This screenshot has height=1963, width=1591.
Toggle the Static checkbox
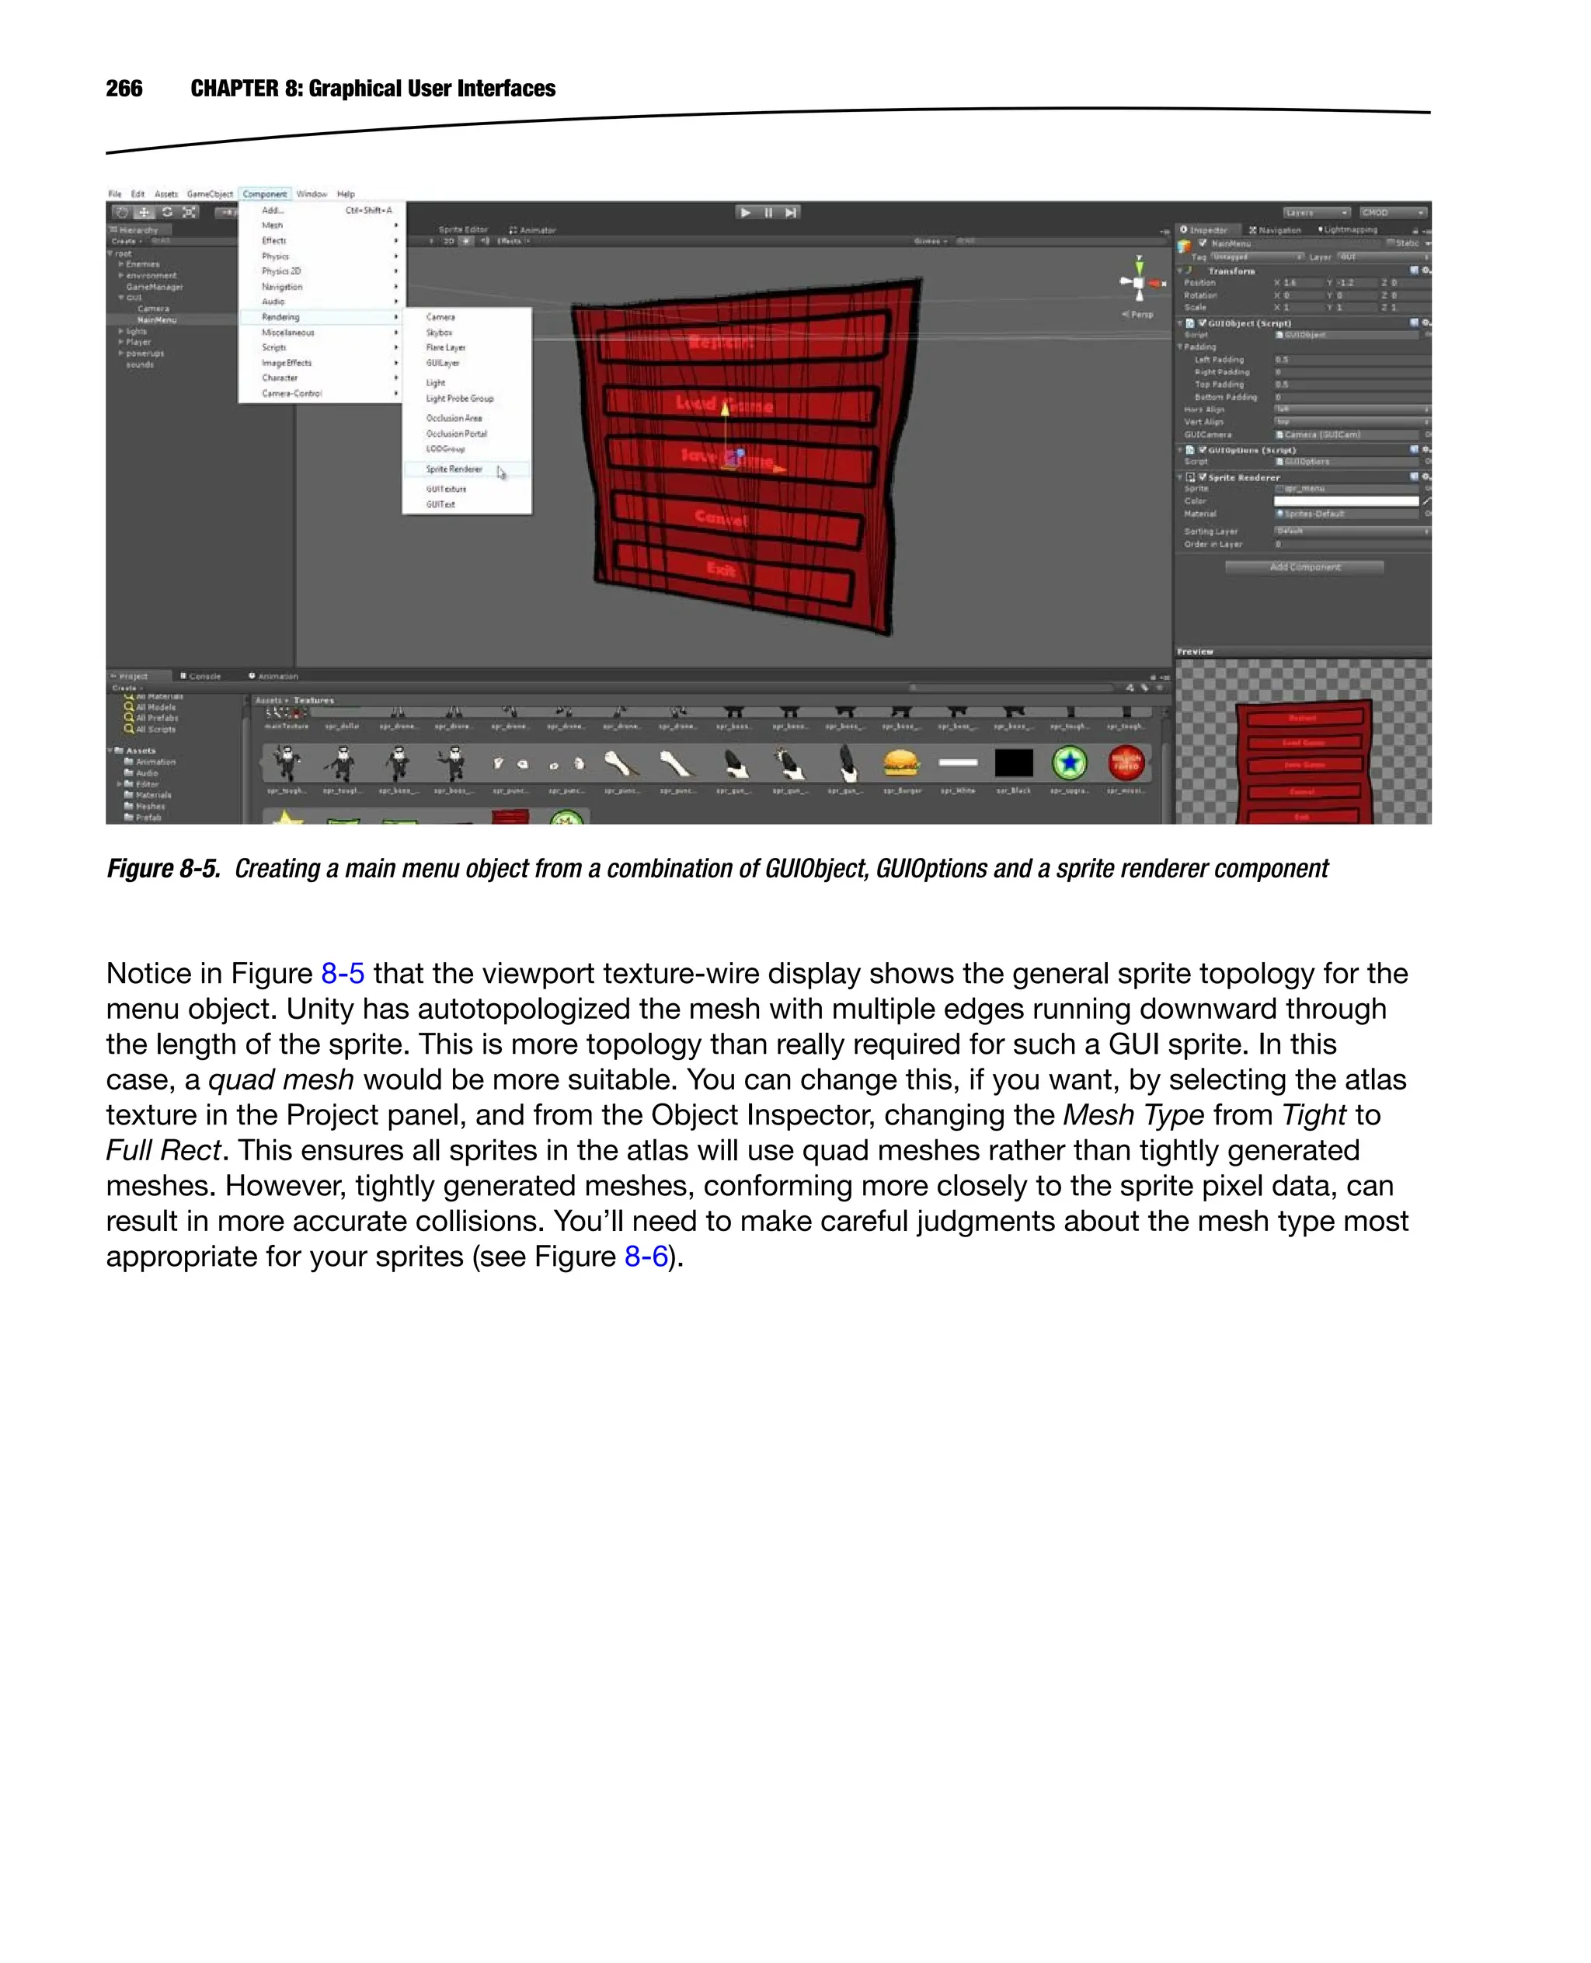click(1391, 243)
